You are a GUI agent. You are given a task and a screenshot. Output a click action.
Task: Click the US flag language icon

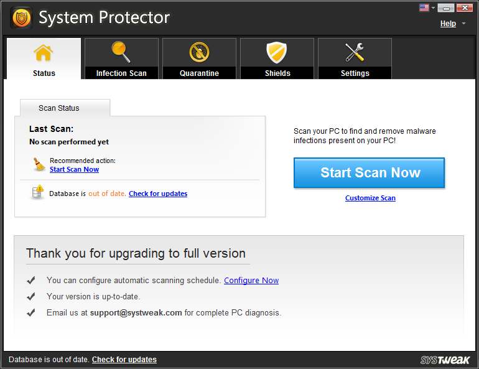(x=424, y=7)
